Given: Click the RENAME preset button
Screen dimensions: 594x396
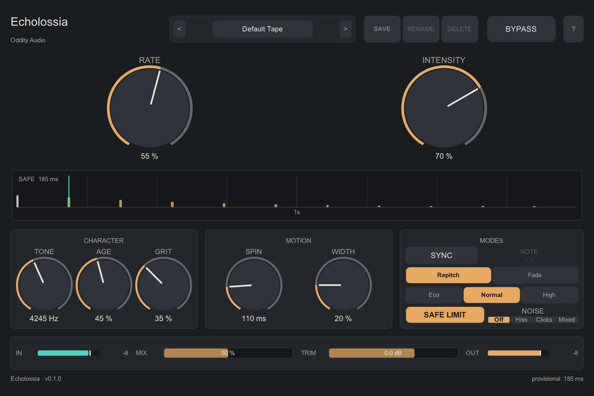Looking at the screenshot, I should (421, 29).
